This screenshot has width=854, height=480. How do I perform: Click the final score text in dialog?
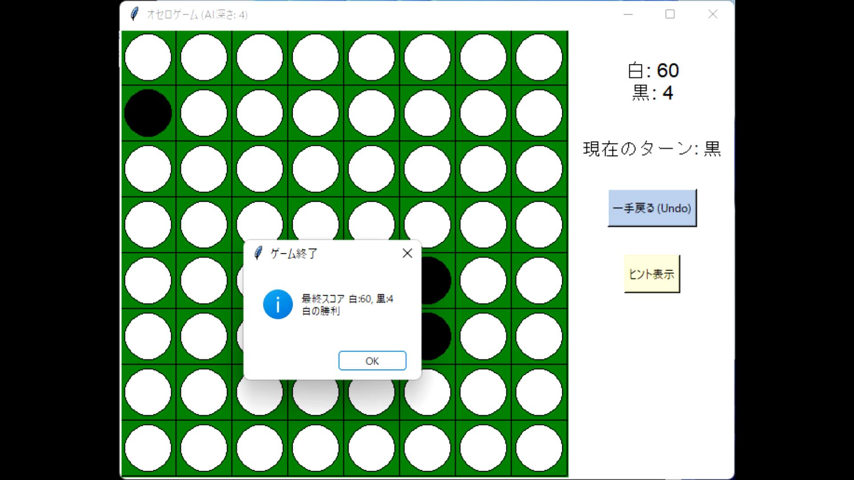[x=347, y=299]
